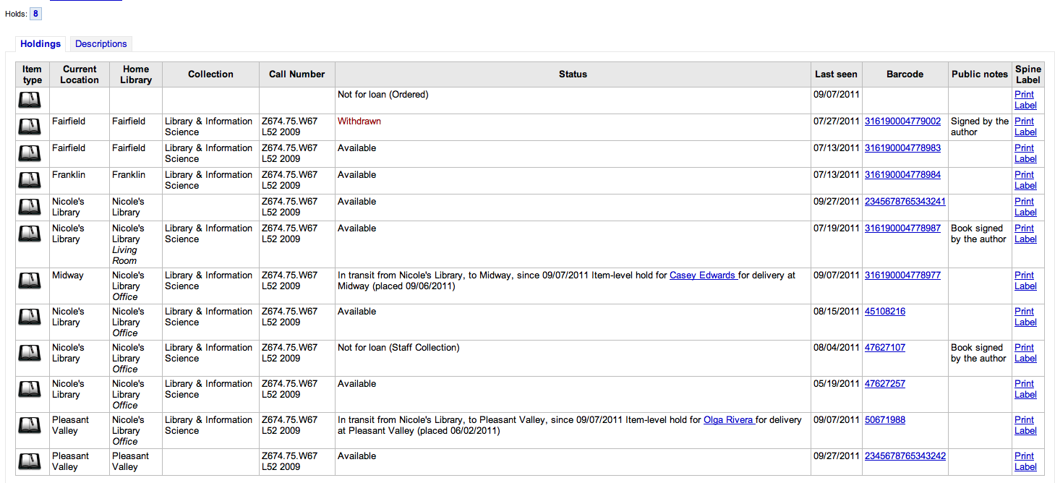
Task: Click the Last seen column header
Action: (836, 74)
